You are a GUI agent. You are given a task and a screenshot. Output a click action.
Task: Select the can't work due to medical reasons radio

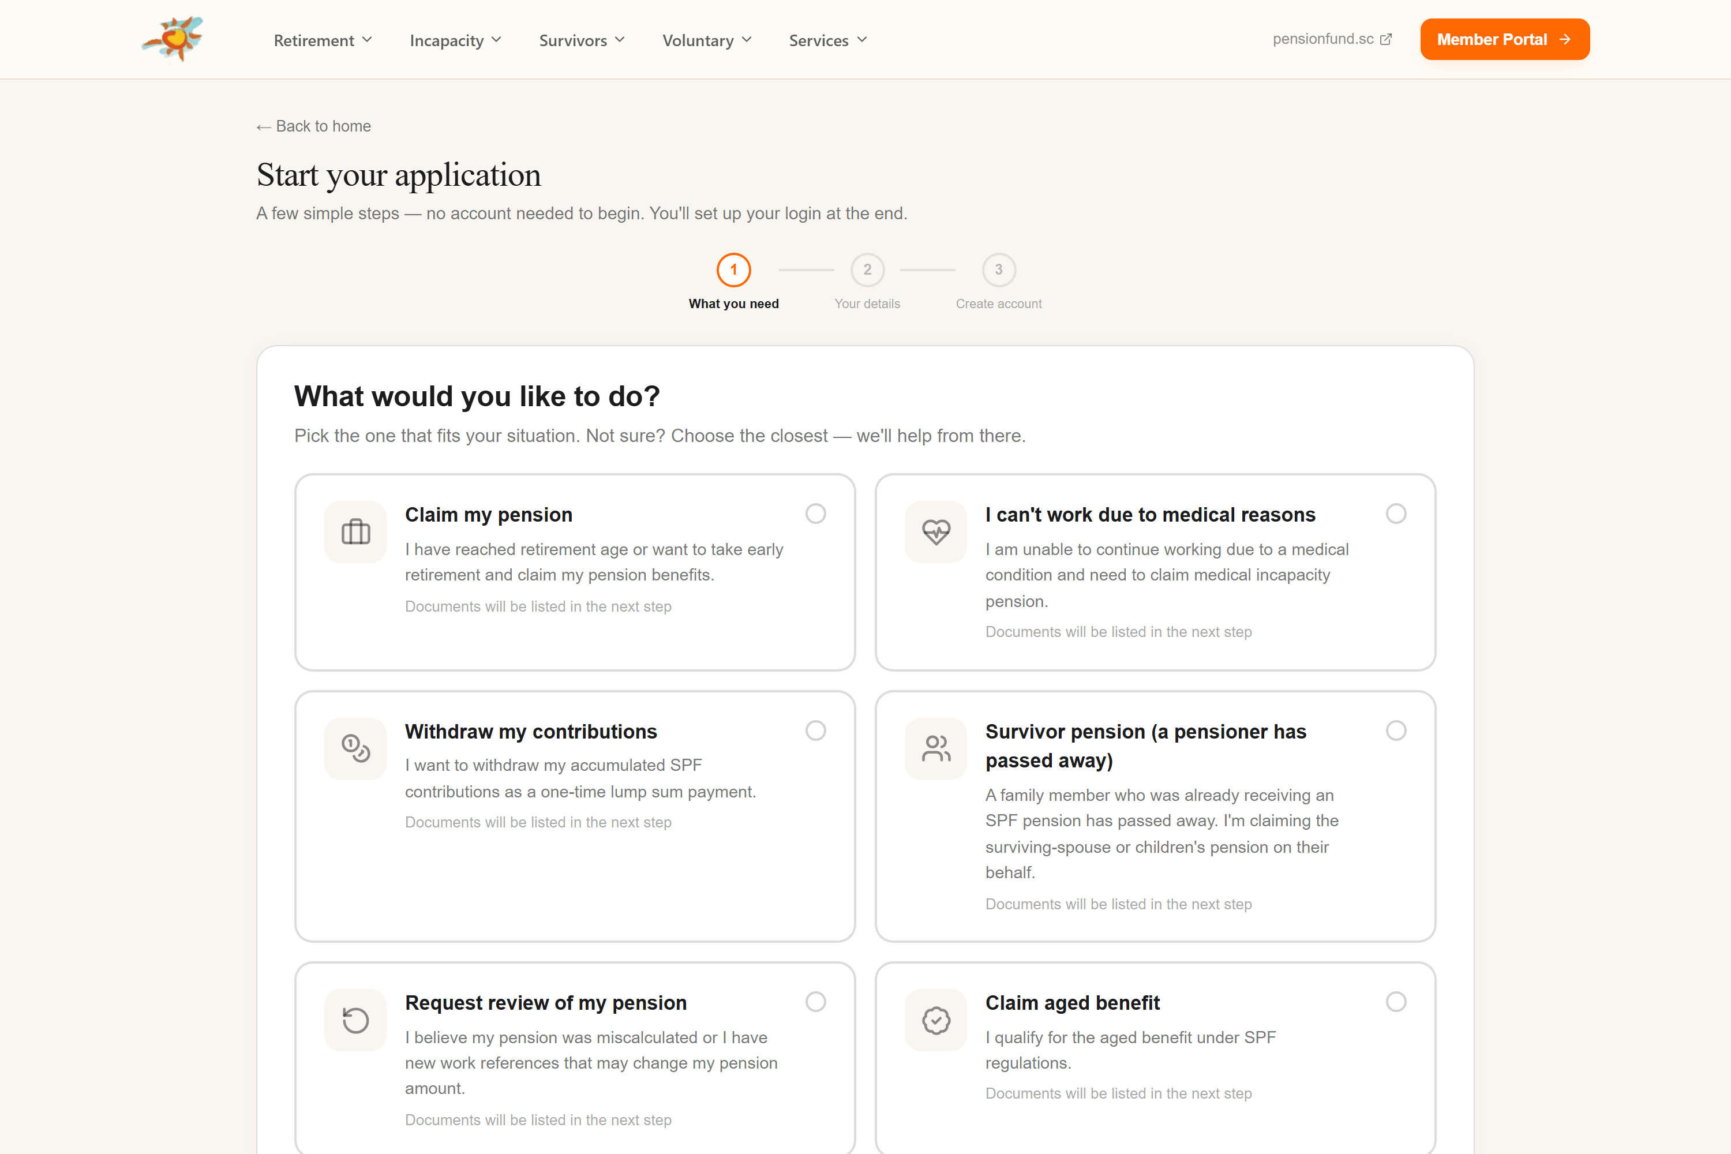coord(1395,514)
